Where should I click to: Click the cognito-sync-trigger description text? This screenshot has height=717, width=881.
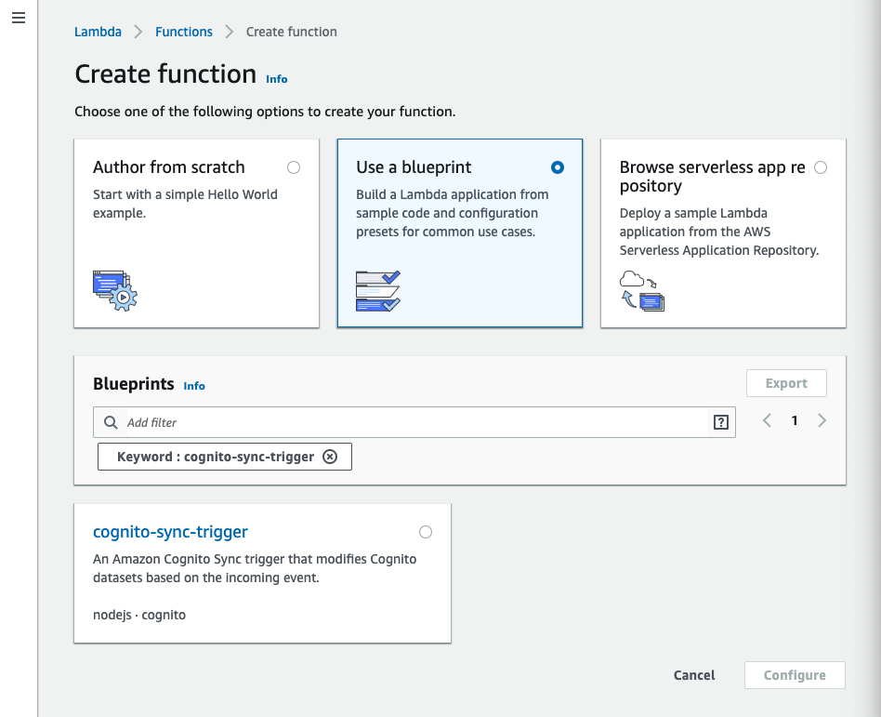[255, 568]
